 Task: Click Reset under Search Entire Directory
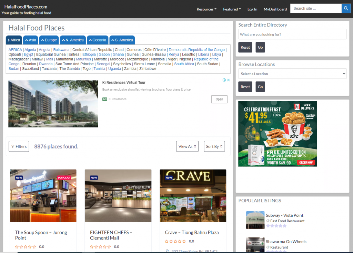(245, 47)
